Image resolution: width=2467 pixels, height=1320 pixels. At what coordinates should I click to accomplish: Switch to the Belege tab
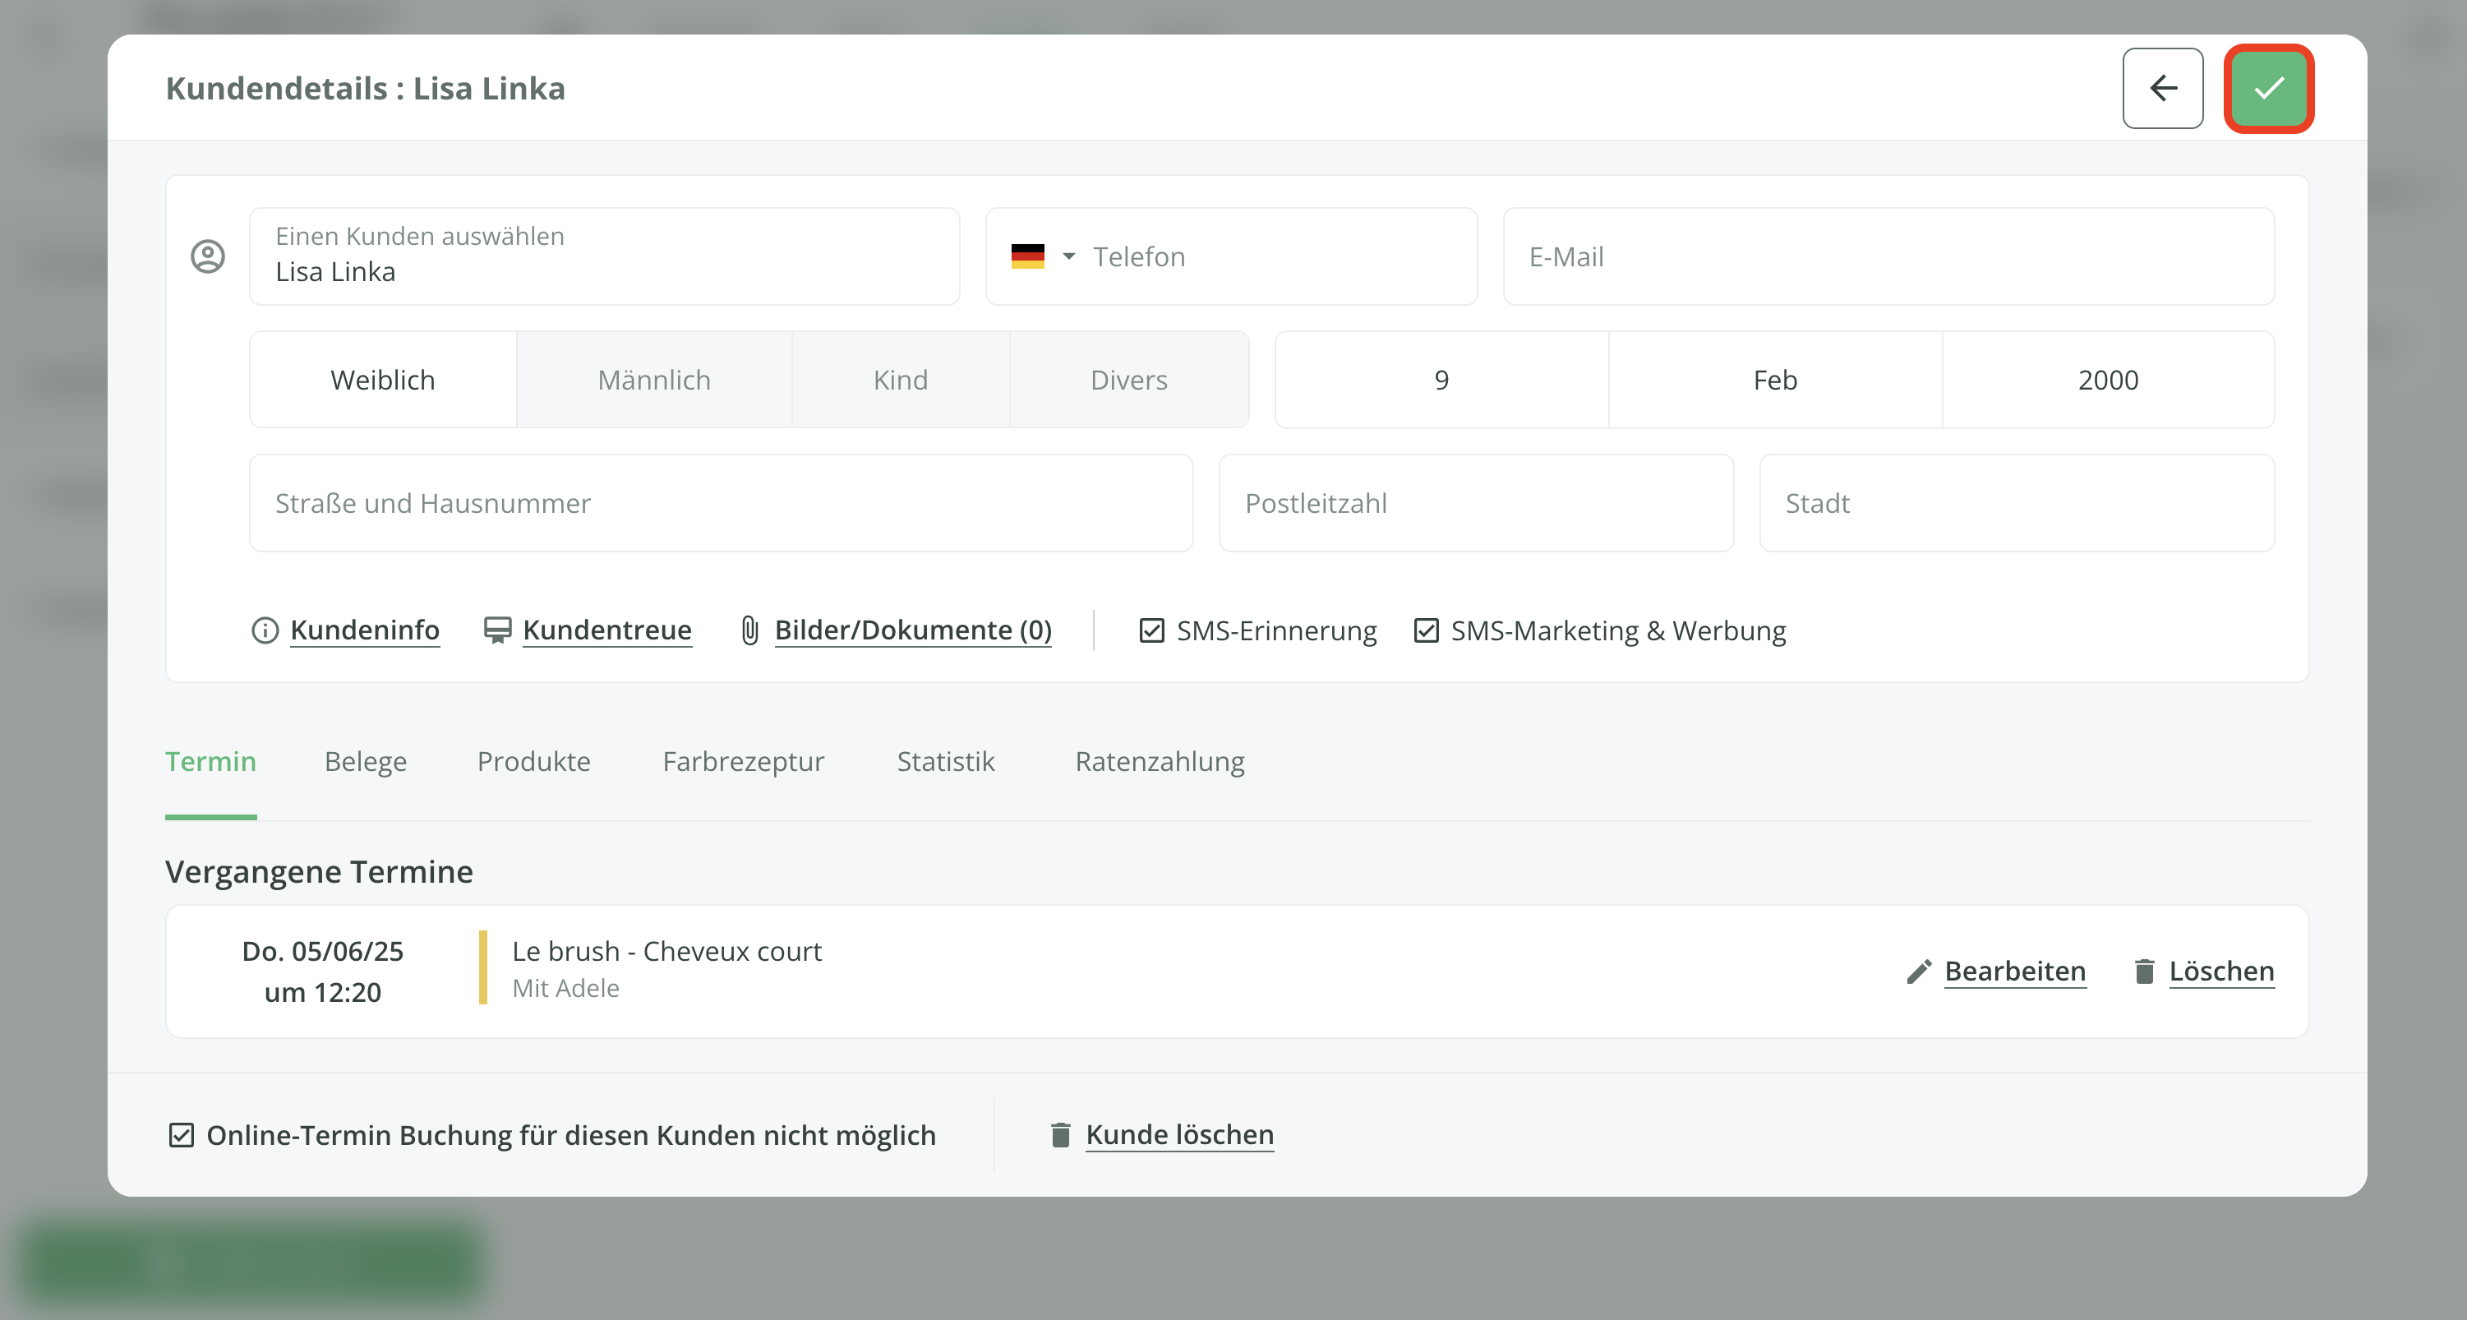[x=365, y=762]
